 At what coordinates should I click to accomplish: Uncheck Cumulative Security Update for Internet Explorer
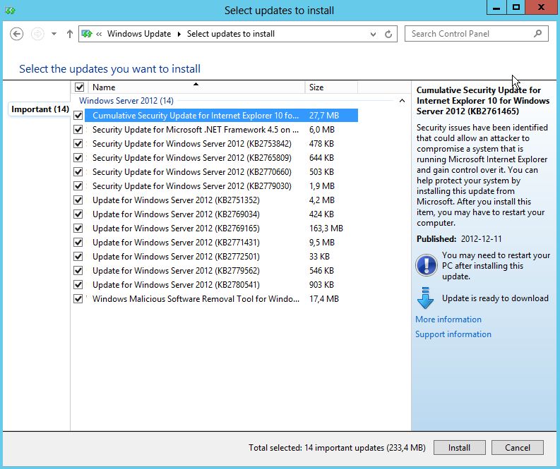[78, 116]
